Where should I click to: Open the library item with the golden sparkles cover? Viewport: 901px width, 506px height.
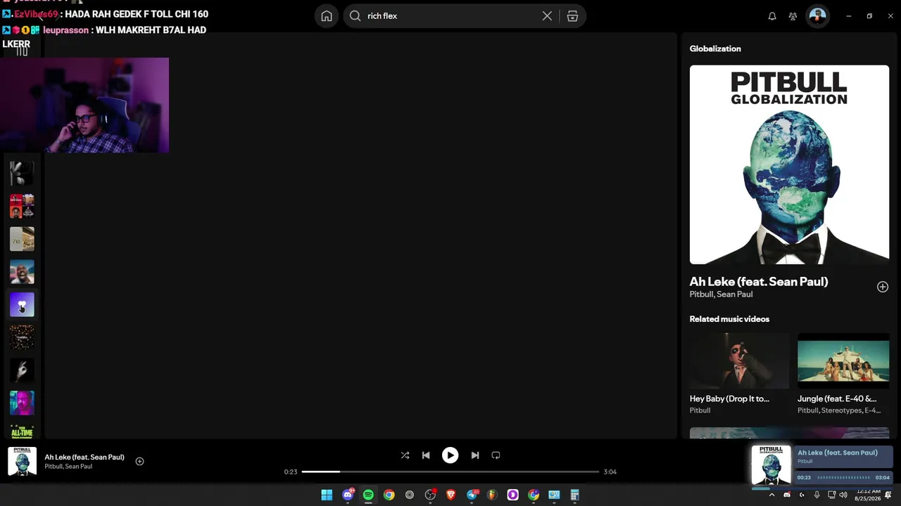(22, 337)
